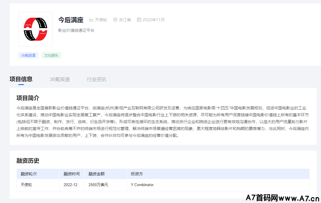Switch to the 项目信息 tab
This screenshot has width=321, height=203.
tap(21, 79)
